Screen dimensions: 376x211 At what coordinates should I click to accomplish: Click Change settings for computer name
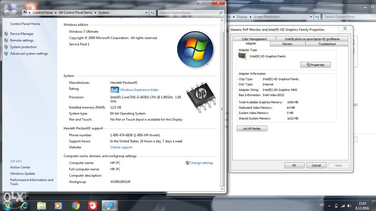point(201,163)
